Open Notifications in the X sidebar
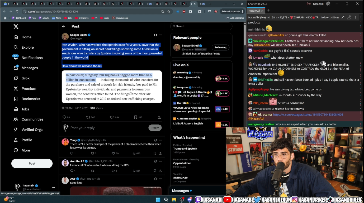 (x=28, y=58)
